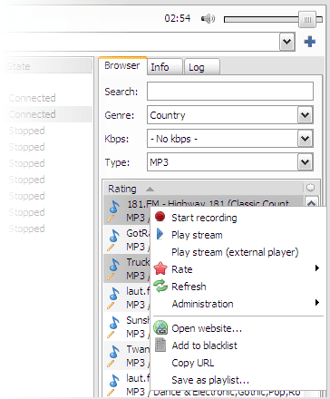Screen dimensions: 330x399
Task: Expand the Administration submenu arrow
Action: 317,302
